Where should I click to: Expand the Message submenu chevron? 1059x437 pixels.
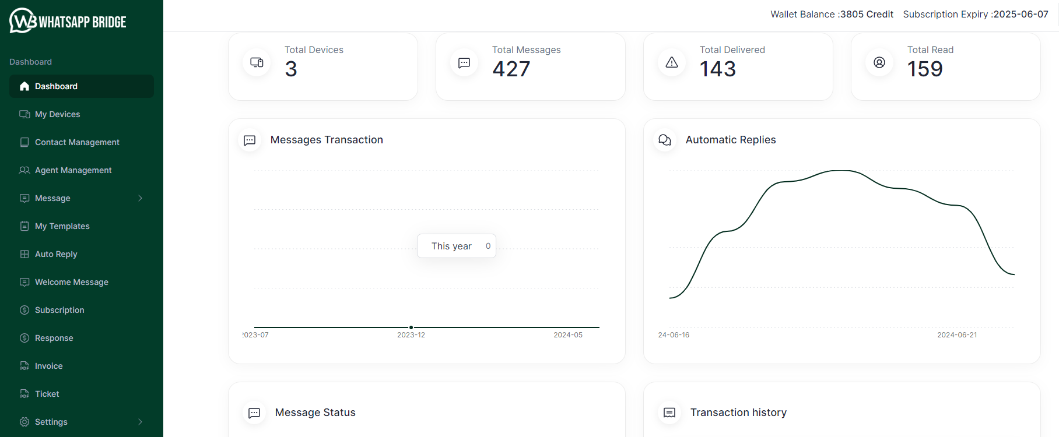click(x=140, y=198)
